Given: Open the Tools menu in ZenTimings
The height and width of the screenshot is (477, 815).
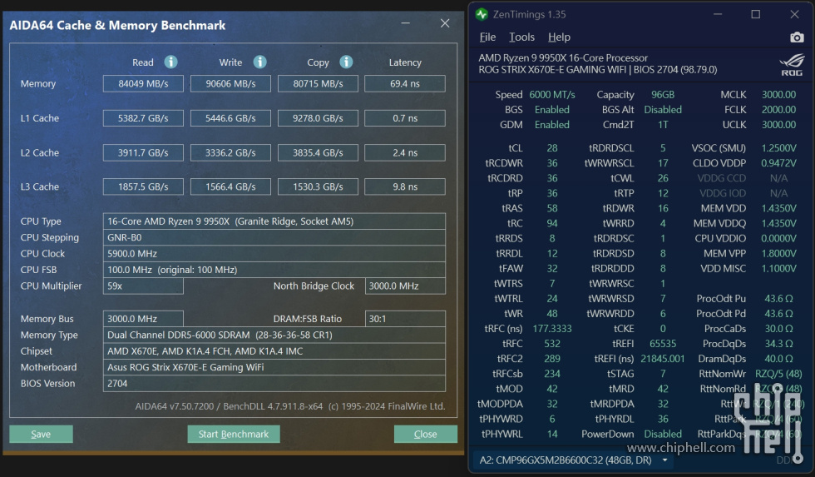Looking at the screenshot, I should [521, 37].
